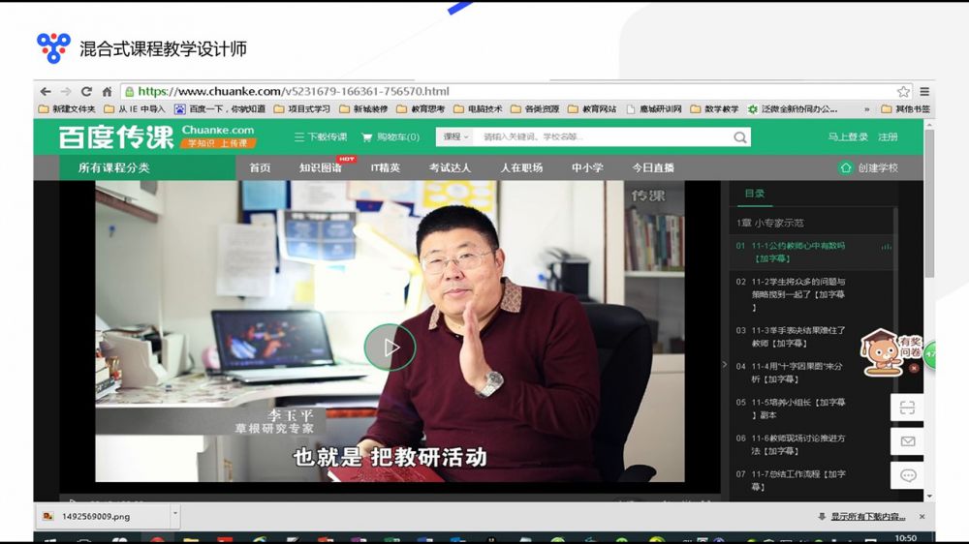Open the chat bubble feedback icon

(907, 475)
